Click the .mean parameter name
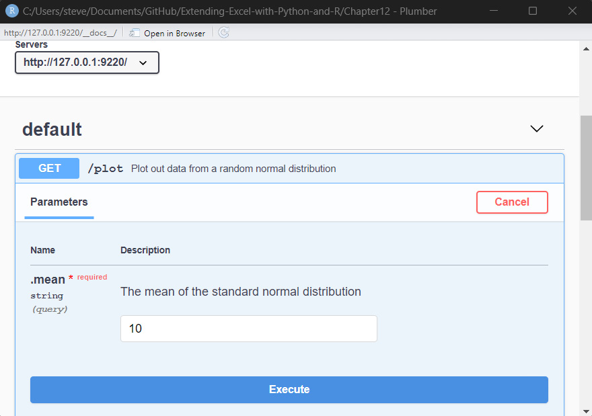Screen dimensions: 592x416 [48, 280]
